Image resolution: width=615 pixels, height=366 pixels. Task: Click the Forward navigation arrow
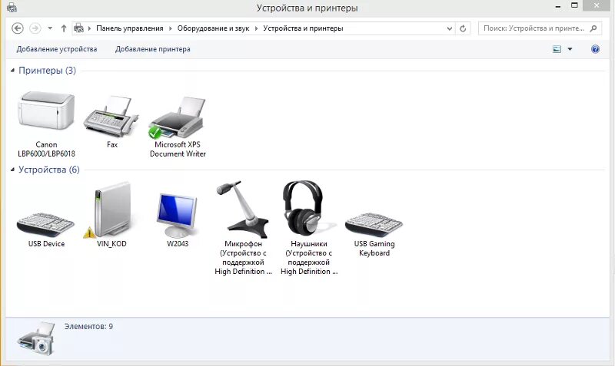coord(35,28)
